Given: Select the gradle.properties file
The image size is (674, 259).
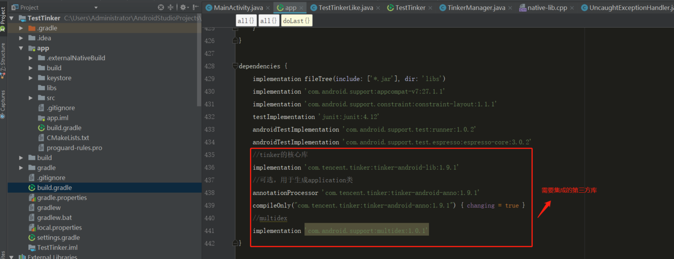Looking at the screenshot, I should [62, 198].
